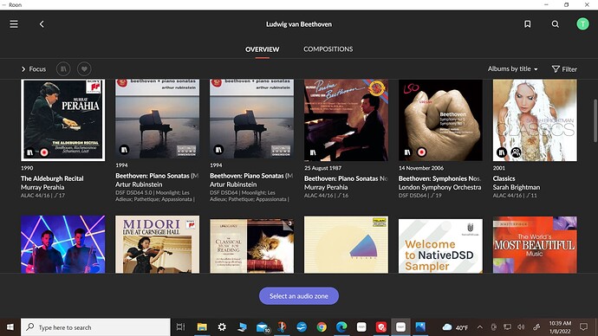Click the Sarah Brightman artist link
The image size is (598, 336).
[x=517, y=187]
